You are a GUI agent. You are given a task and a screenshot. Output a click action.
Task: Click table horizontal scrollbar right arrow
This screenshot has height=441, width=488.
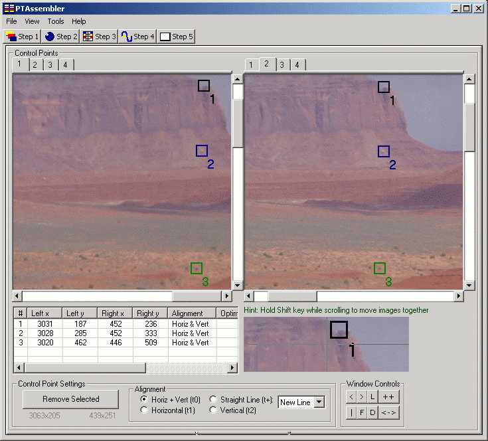tap(232, 367)
